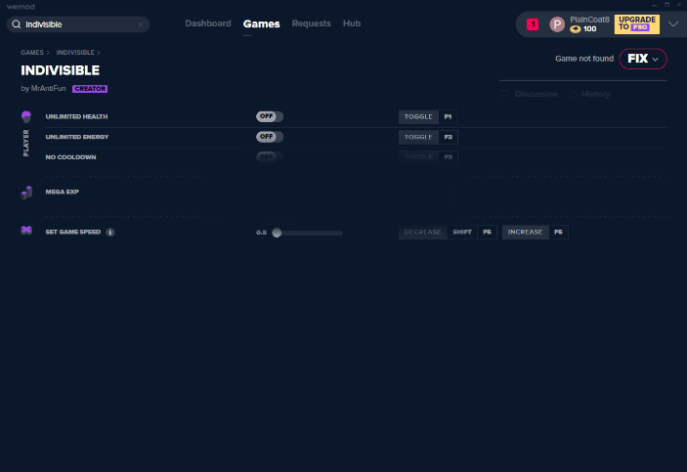Enable Unlimited Energy switch
Image resolution: width=687 pixels, height=472 pixels.
270,137
